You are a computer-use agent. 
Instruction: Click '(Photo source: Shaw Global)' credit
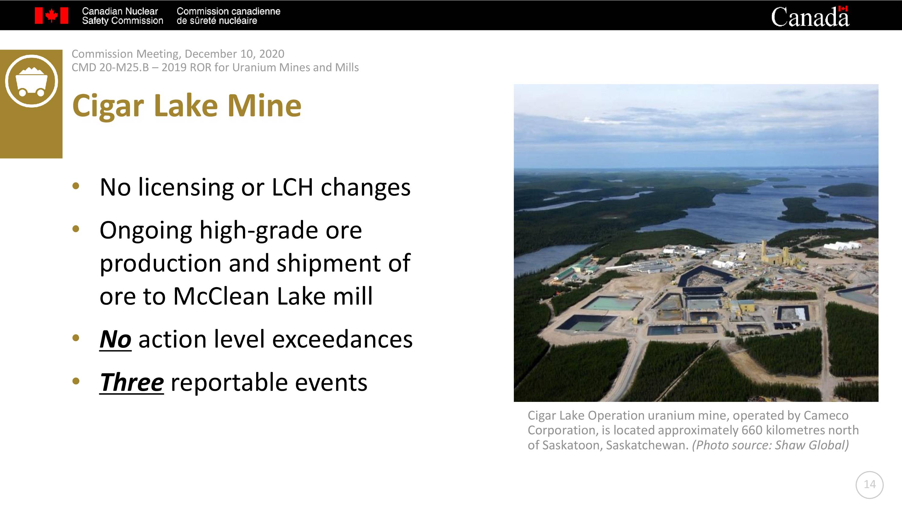coord(770,445)
